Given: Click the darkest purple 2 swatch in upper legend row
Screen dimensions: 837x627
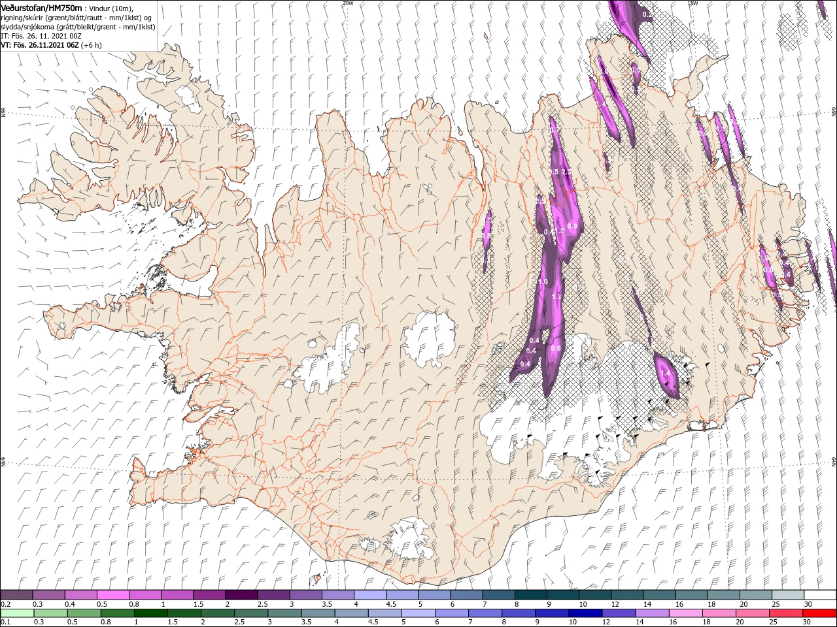Looking at the screenshot, I should [x=241, y=595].
